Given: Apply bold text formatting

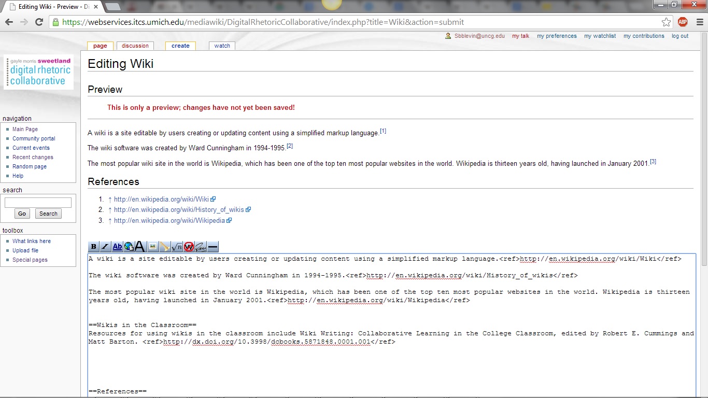Looking at the screenshot, I should [x=94, y=247].
